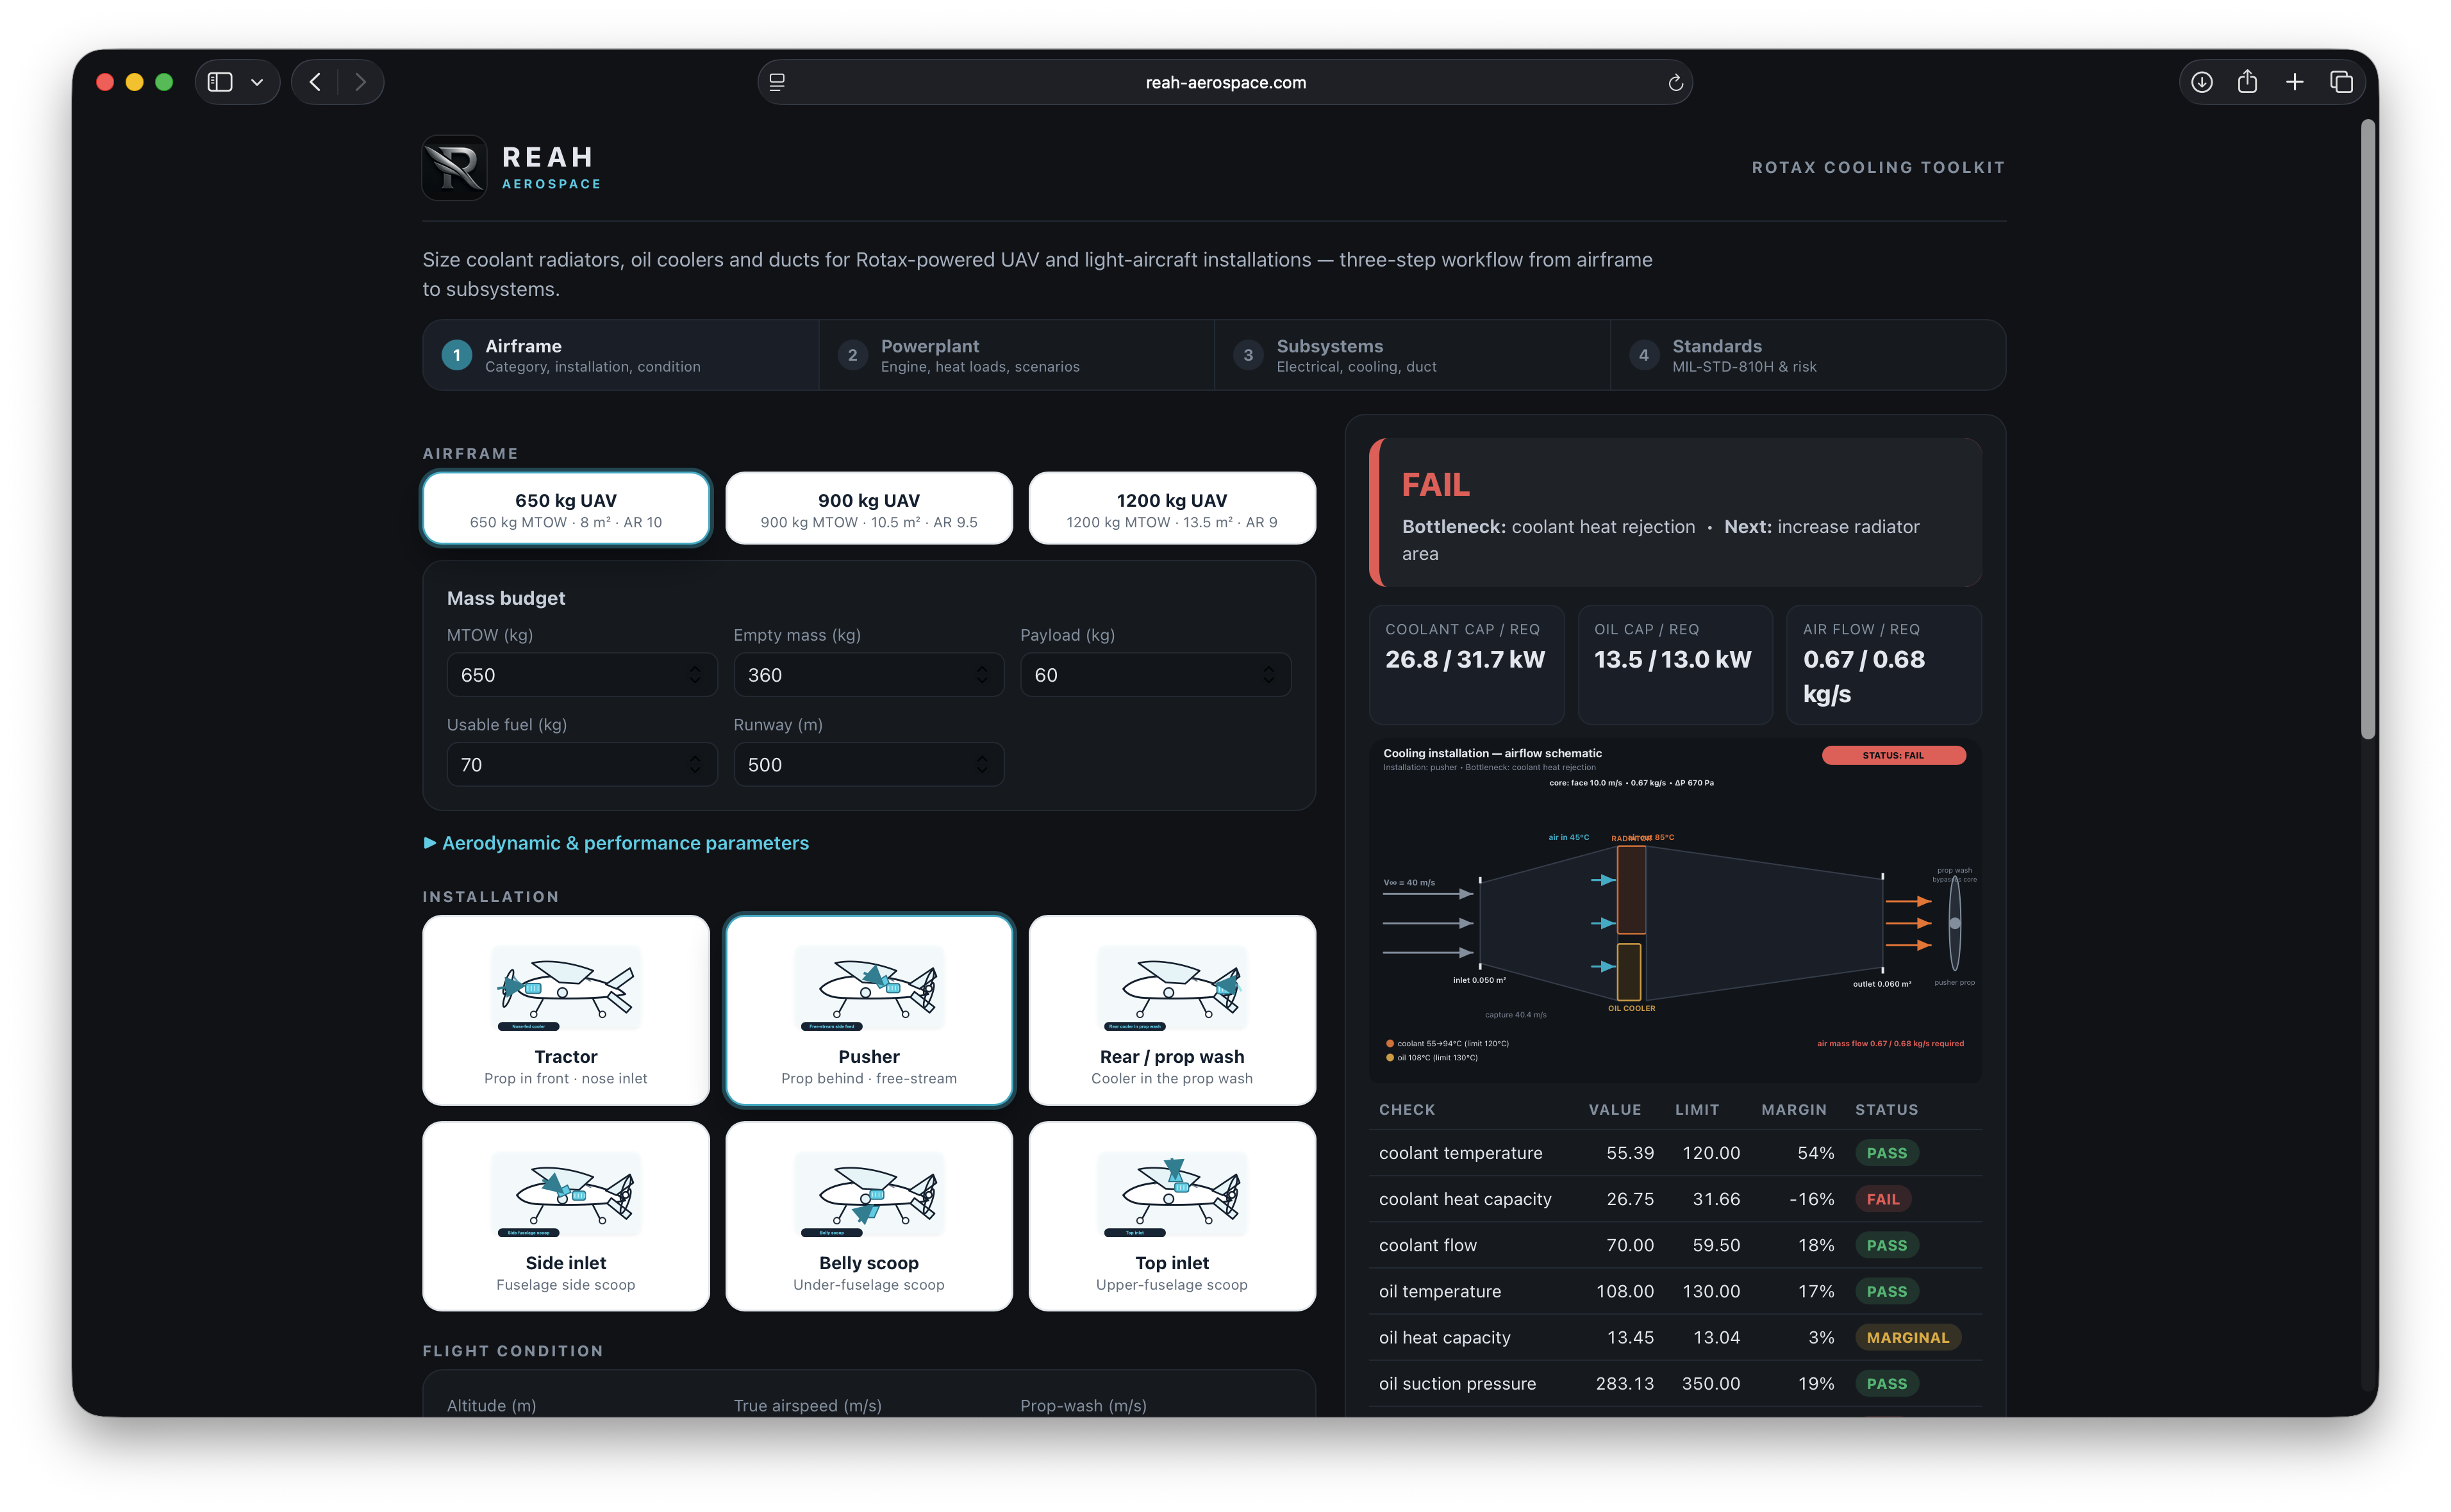Click the MARGIN column header
This screenshot has width=2451, height=1512.
coord(1793,1110)
